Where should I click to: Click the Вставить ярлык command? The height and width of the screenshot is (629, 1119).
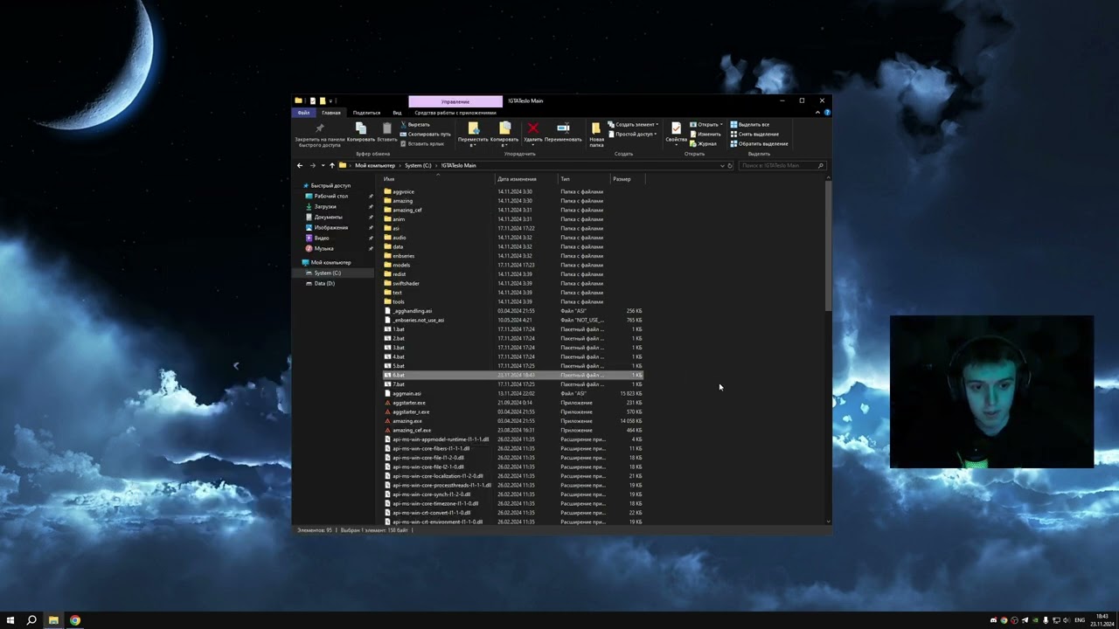pyautogui.click(x=422, y=143)
